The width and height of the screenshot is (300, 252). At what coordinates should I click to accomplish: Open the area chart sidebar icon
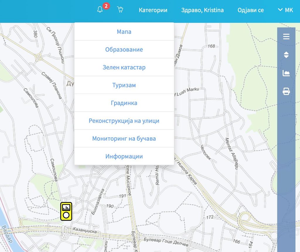click(286, 73)
